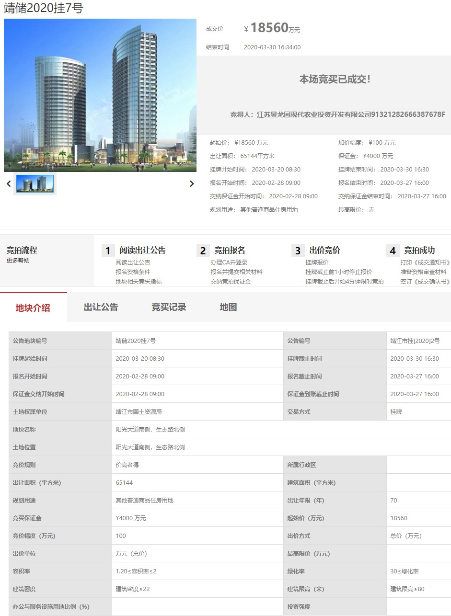Click step 3 出价竞价 heading

pos(324,250)
